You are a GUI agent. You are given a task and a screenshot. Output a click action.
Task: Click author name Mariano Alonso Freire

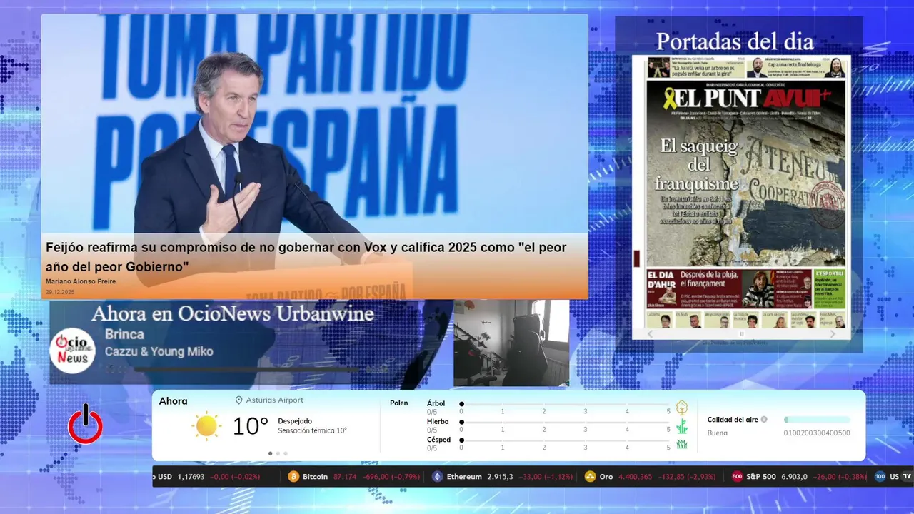point(81,281)
